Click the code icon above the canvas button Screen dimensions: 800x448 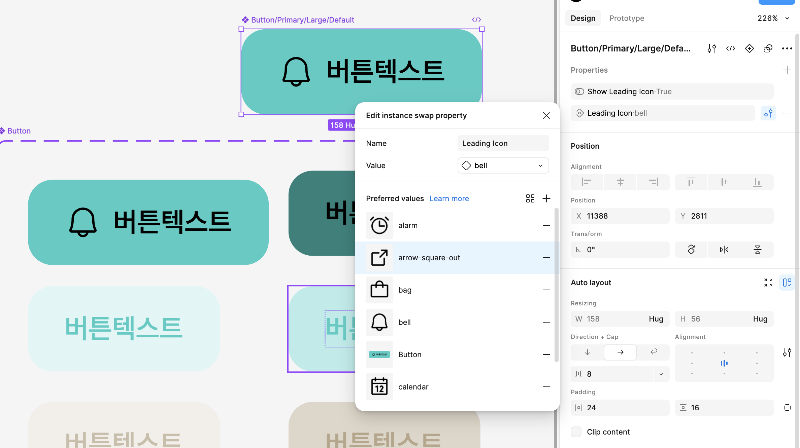[476, 20]
